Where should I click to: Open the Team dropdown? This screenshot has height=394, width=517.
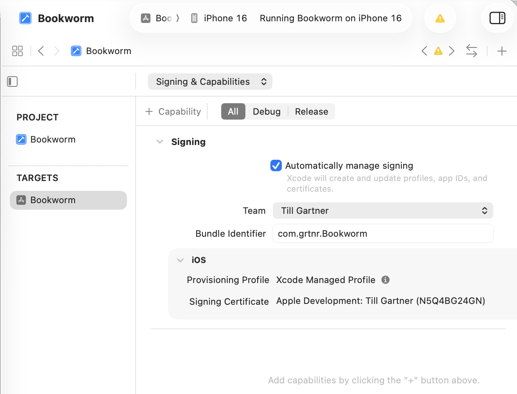[383, 211]
